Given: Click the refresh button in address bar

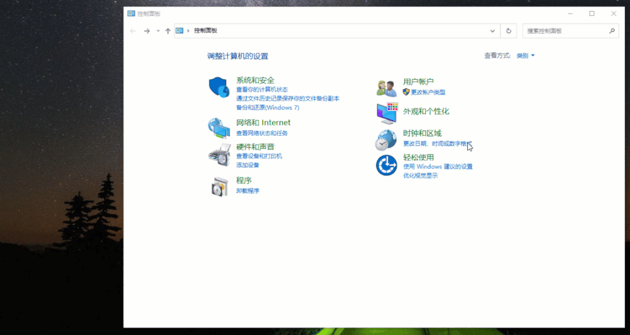Looking at the screenshot, I should (x=509, y=31).
